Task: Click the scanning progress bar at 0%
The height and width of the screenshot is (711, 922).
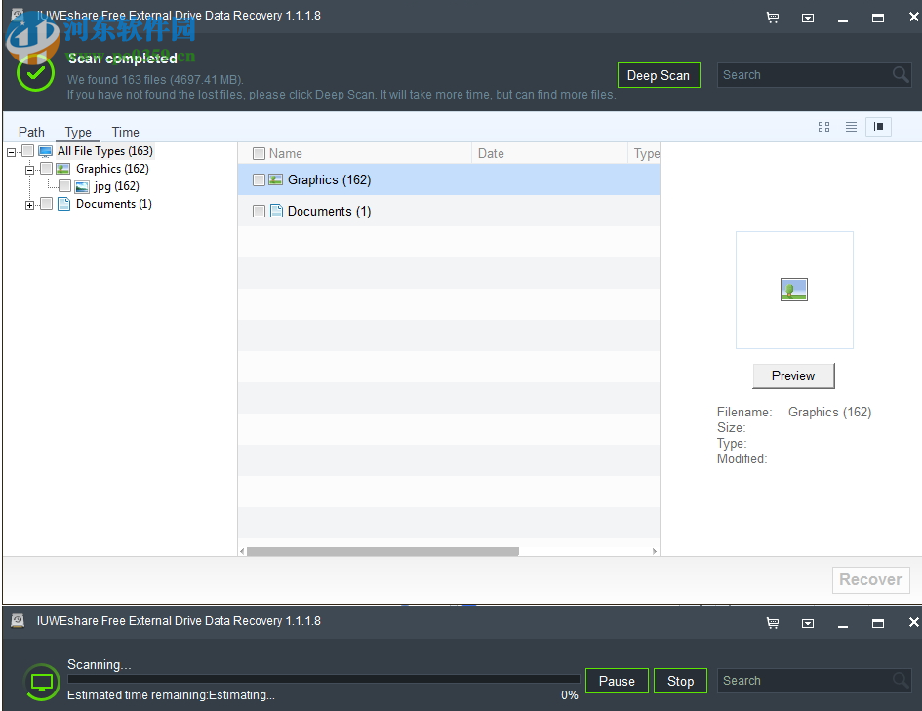Action: click(x=322, y=681)
